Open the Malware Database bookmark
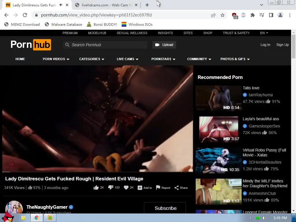Image resolution: width=296 pixels, height=222 pixels. (x=63, y=24)
